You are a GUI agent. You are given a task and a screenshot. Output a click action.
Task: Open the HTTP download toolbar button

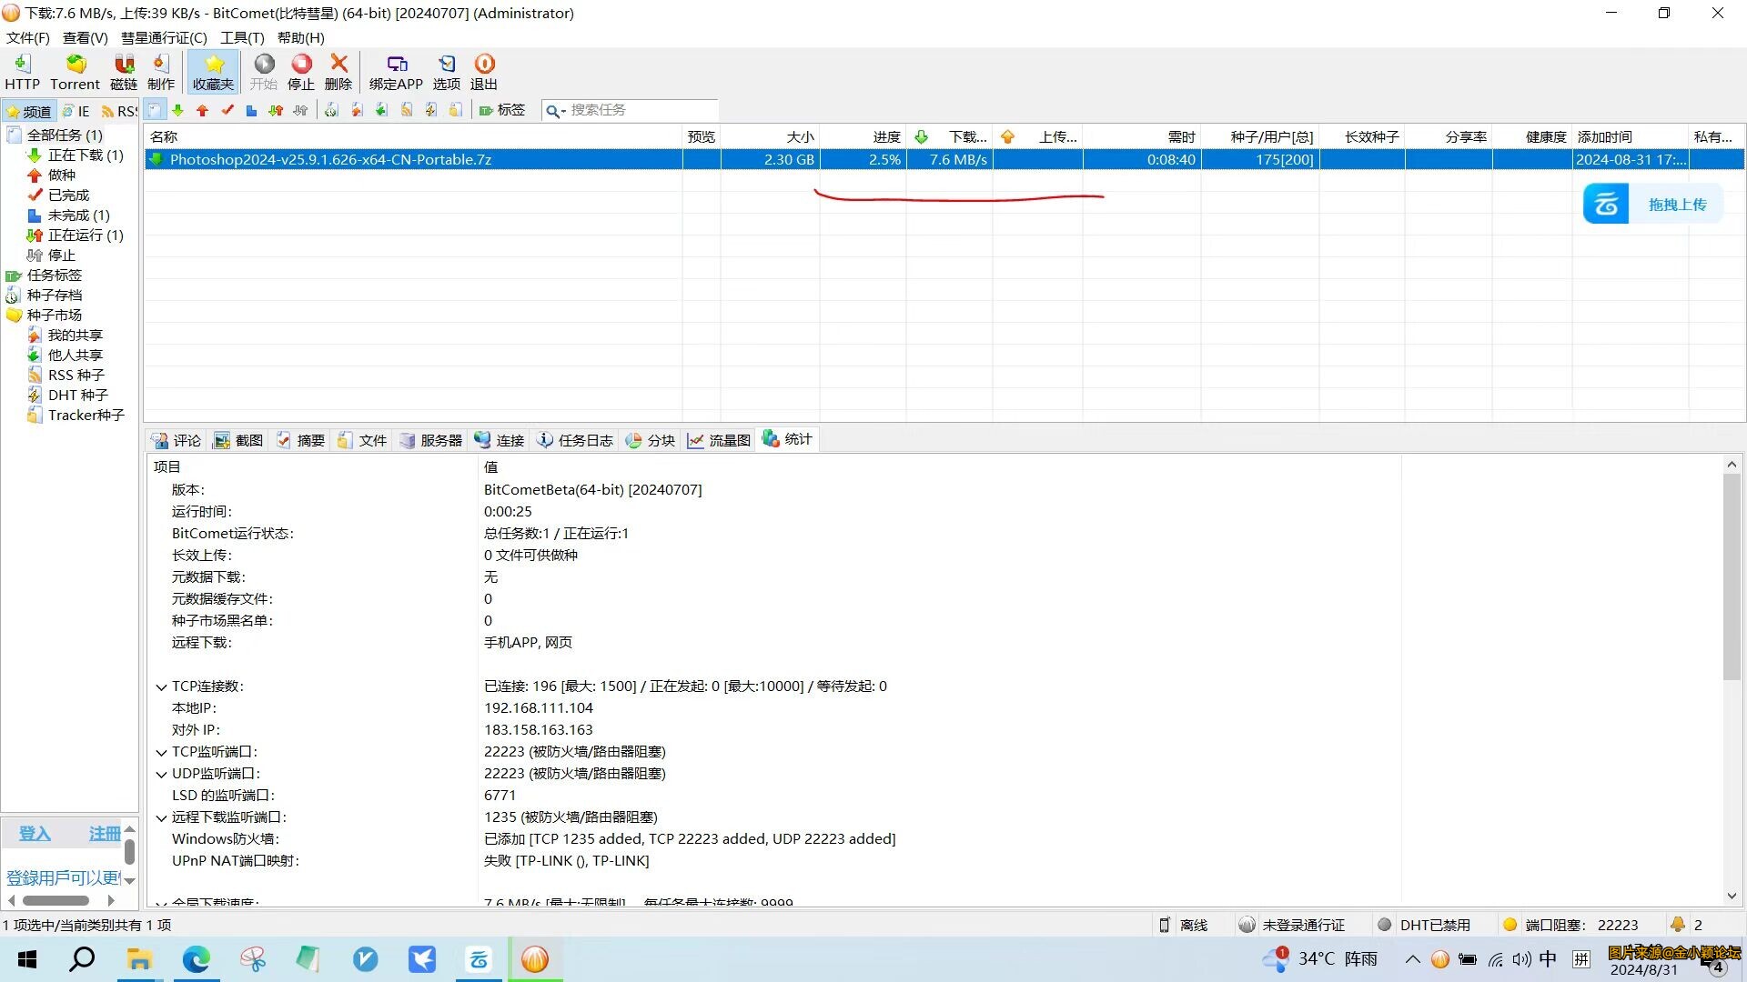pyautogui.click(x=22, y=72)
